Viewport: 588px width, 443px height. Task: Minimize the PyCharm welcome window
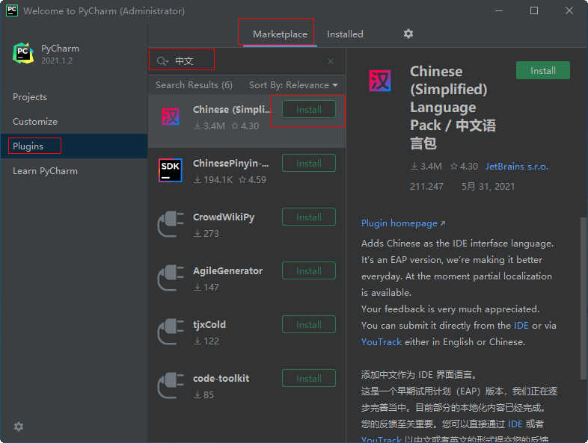pos(499,10)
